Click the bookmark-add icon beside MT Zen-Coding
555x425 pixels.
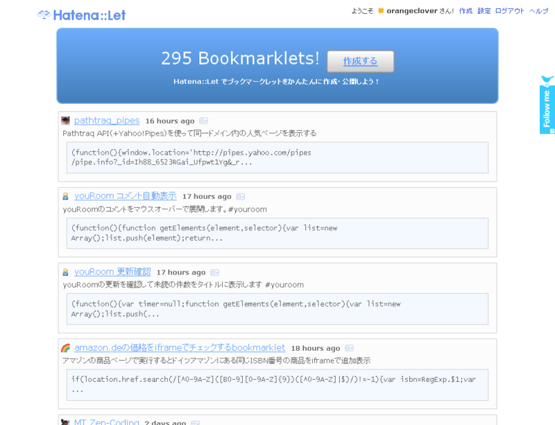point(195,422)
